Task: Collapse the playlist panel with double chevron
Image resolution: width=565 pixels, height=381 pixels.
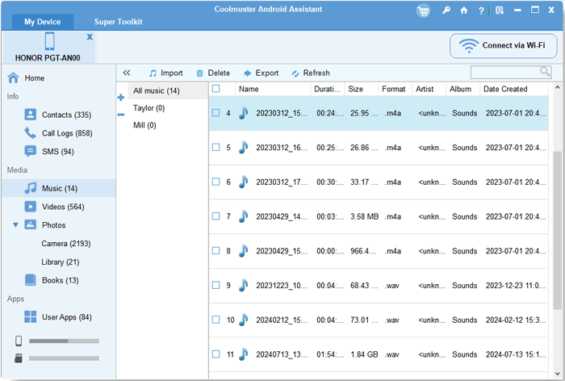Action: [127, 73]
